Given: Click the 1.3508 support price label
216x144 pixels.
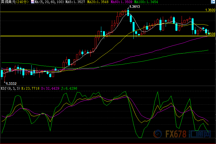Looking at the screenshot, I should coord(211,34).
